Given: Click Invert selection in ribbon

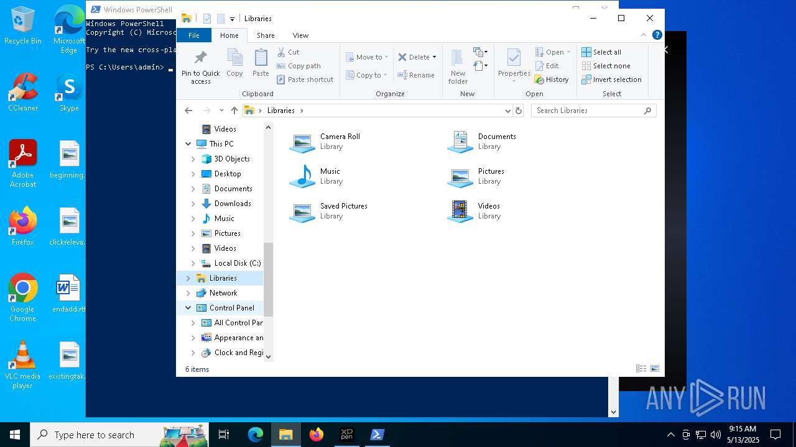Looking at the screenshot, I should coord(611,79).
